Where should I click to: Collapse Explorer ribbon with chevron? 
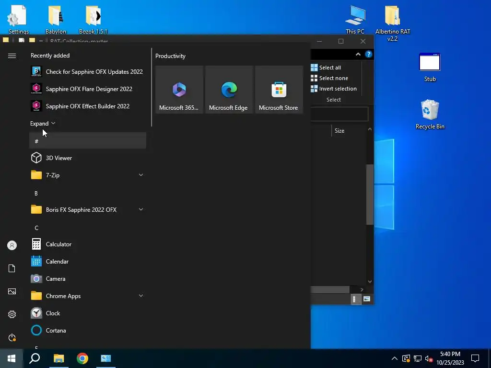point(358,54)
